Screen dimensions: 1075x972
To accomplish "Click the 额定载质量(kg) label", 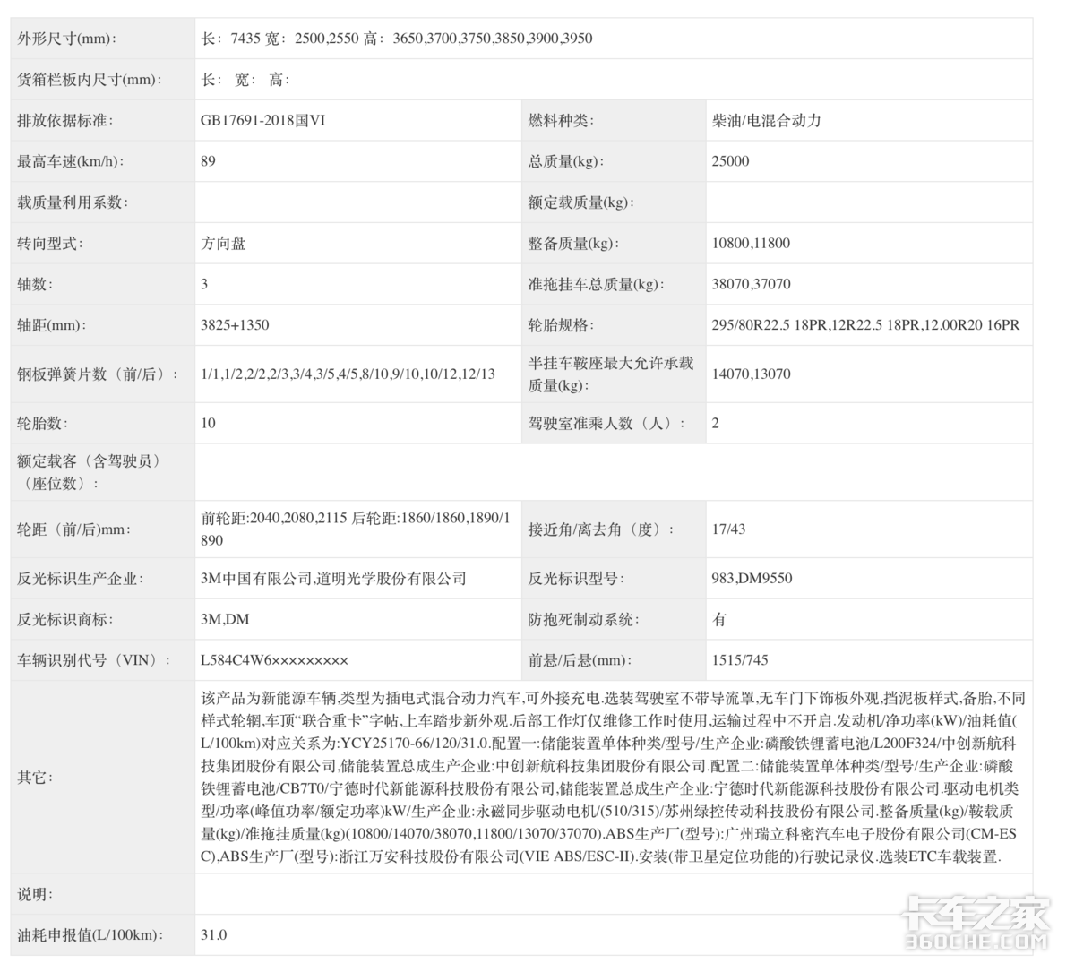I will [580, 202].
